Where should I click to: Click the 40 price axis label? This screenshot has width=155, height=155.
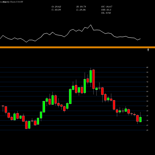point(147,111)
